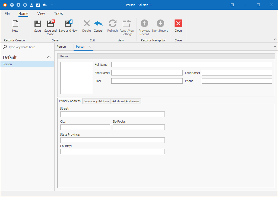278x197 pixels.
Task: Focus the Street address field
Action: tap(112, 114)
